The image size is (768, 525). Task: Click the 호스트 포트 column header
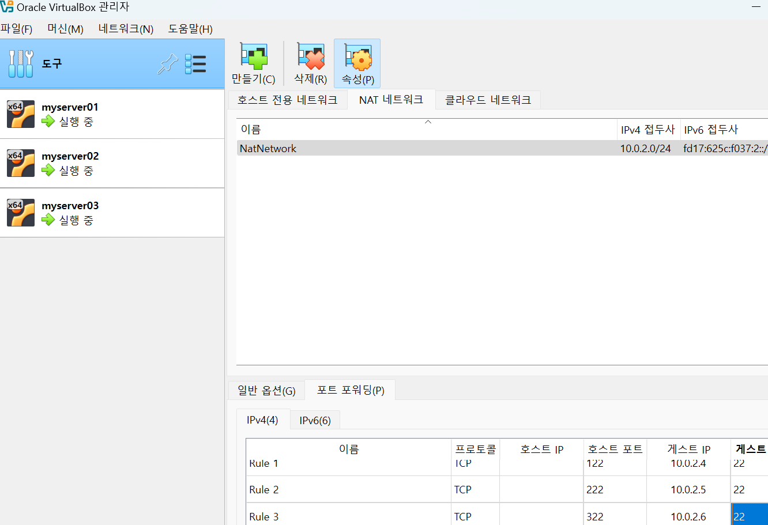point(615,449)
